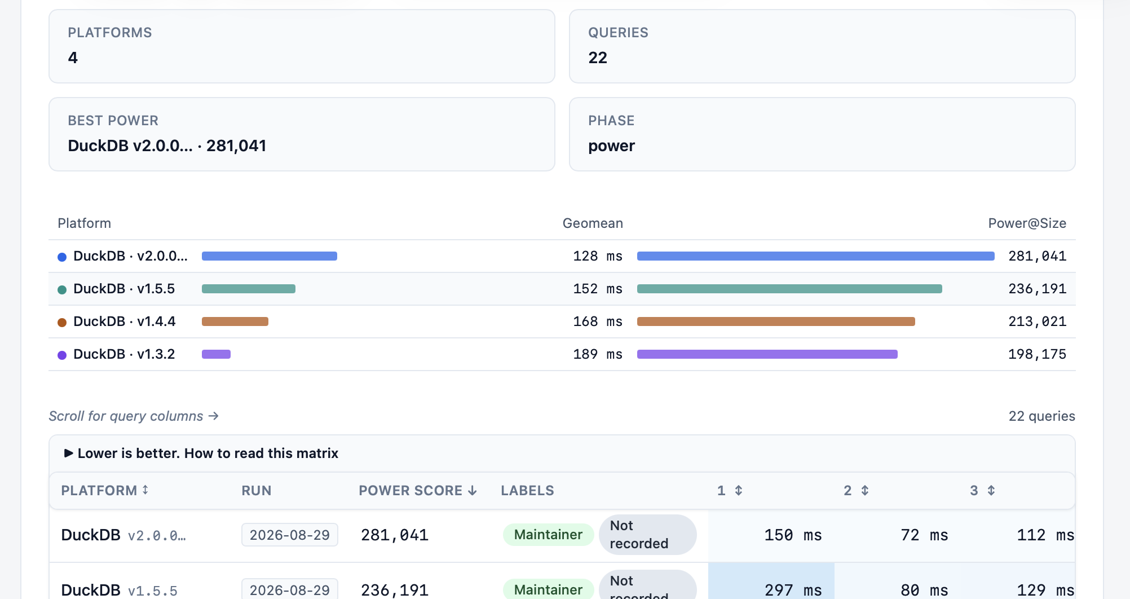Screen dimensions: 1130x599
Task: Click the POWER SCORE column header text
Action: pos(410,491)
